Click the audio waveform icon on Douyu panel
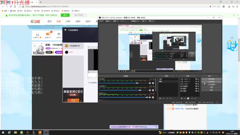The height and width of the screenshot is (135, 240). pyautogui.click(x=59, y=34)
